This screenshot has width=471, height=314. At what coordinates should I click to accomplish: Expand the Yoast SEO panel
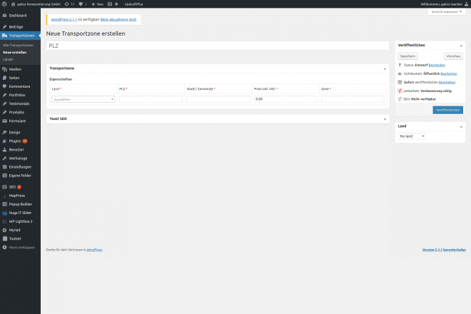click(385, 118)
